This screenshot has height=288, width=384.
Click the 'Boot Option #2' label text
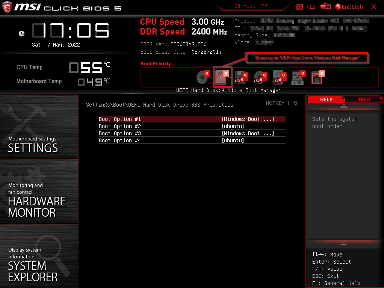point(120,126)
